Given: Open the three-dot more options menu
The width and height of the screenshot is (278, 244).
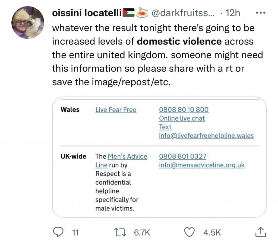Looking at the screenshot, I should 261,13.
